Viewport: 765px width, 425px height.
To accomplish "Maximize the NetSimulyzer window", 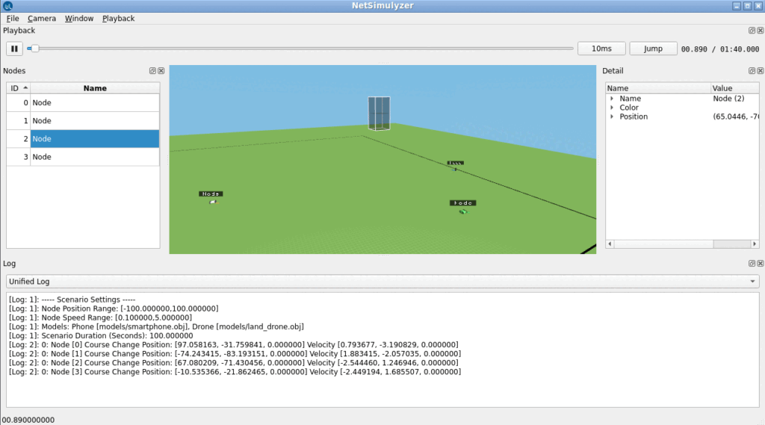I will pyautogui.click(x=747, y=6).
